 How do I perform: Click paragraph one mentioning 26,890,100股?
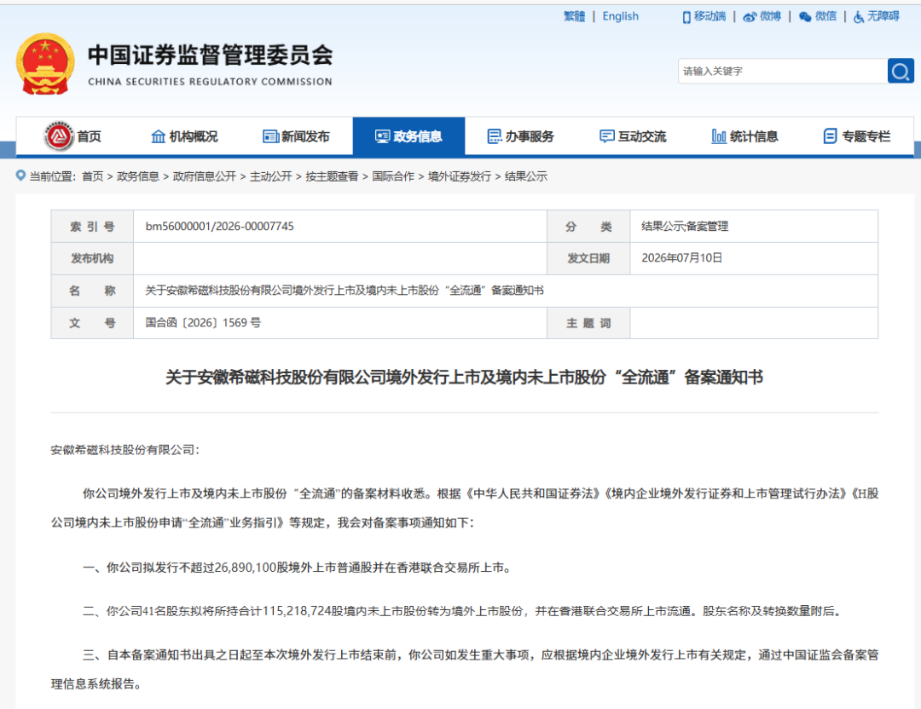pyautogui.click(x=297, y=568)
